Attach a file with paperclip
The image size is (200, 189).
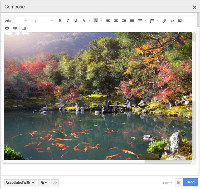(x=55, y=183)
